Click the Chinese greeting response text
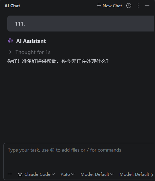 pyautogui.click(x=58, y=61)
